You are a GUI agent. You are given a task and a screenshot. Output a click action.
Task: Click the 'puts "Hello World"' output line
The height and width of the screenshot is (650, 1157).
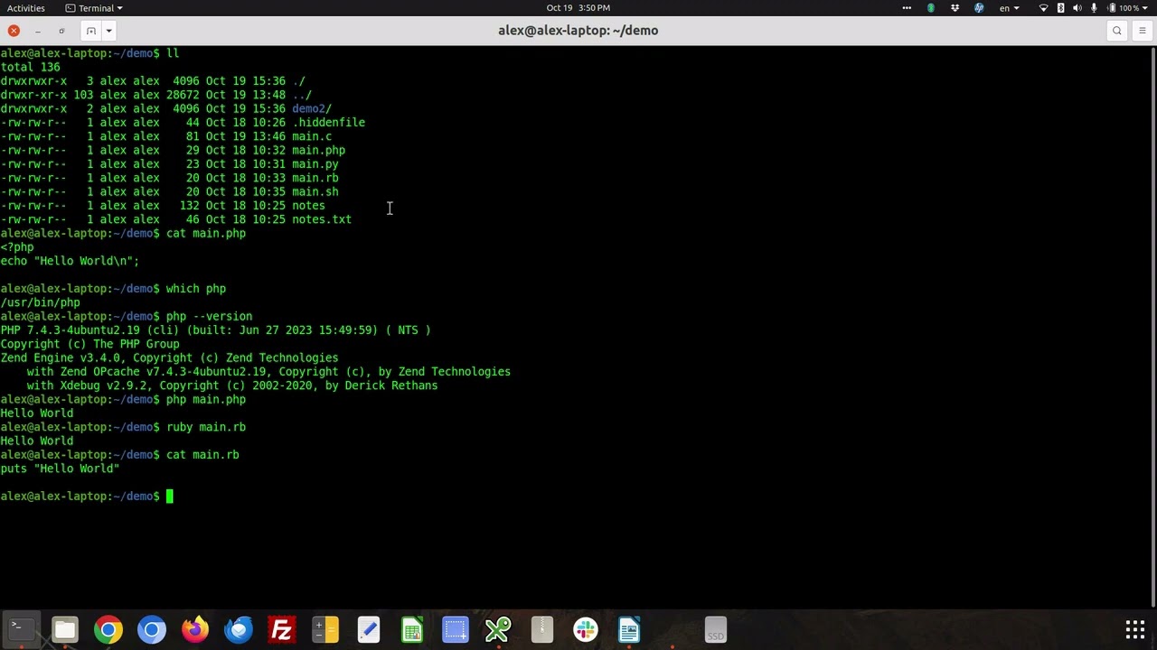(60, 469)
